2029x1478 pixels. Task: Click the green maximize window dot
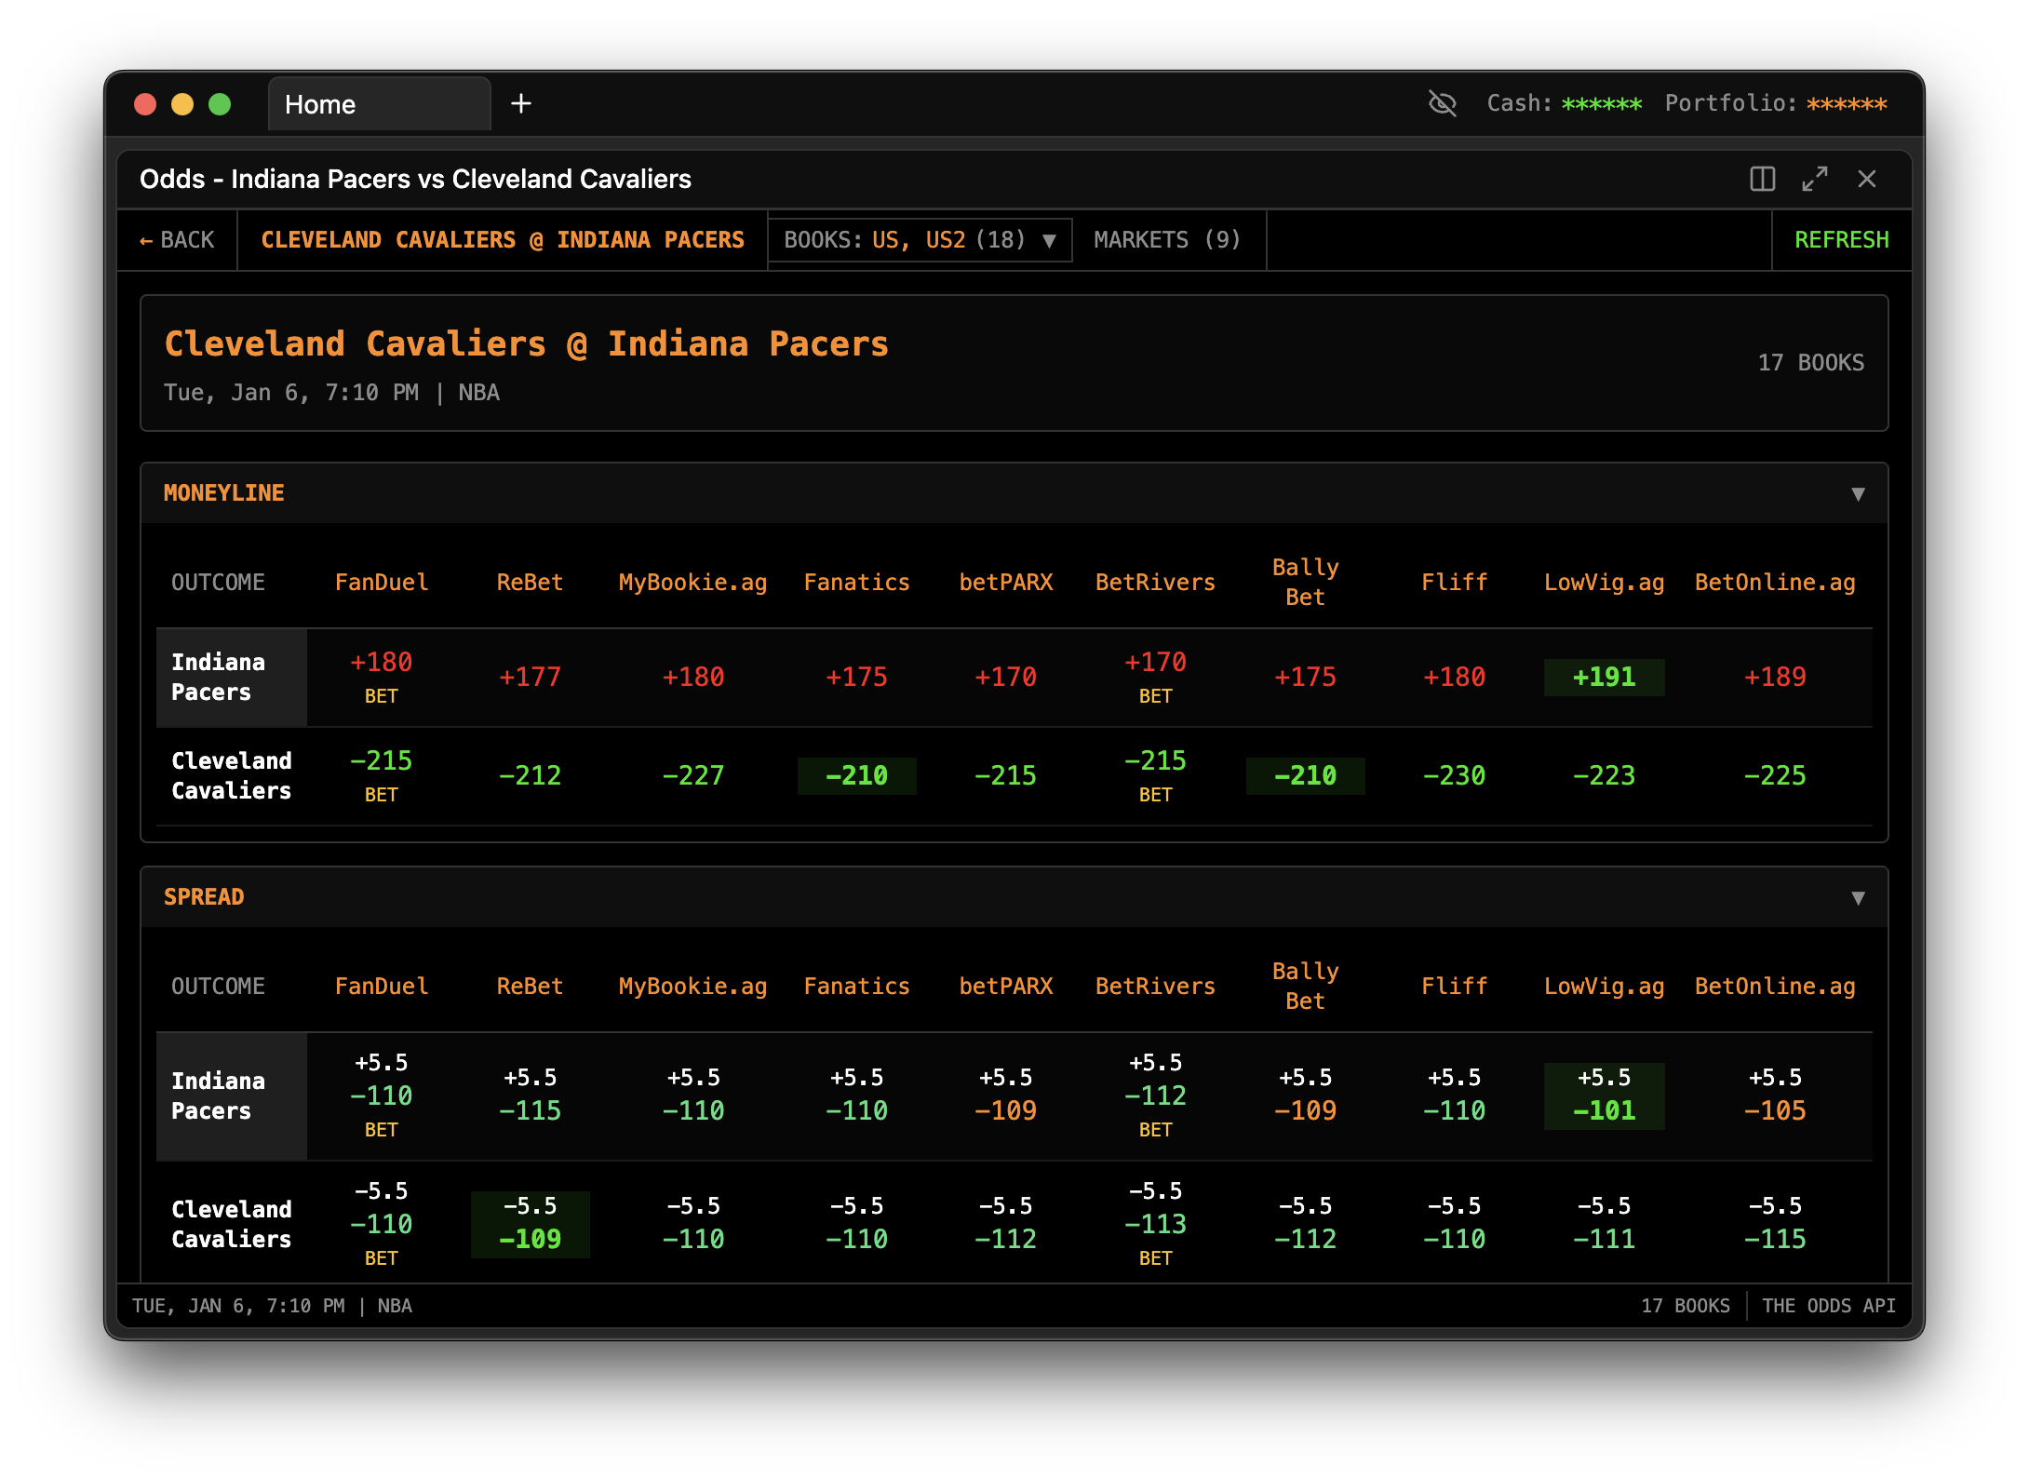[x=220, y=104]
